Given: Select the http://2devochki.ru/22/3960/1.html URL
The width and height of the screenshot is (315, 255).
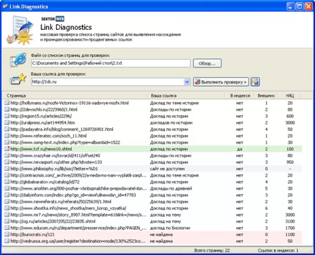Looking at the screenshot, I should (44, 110).
